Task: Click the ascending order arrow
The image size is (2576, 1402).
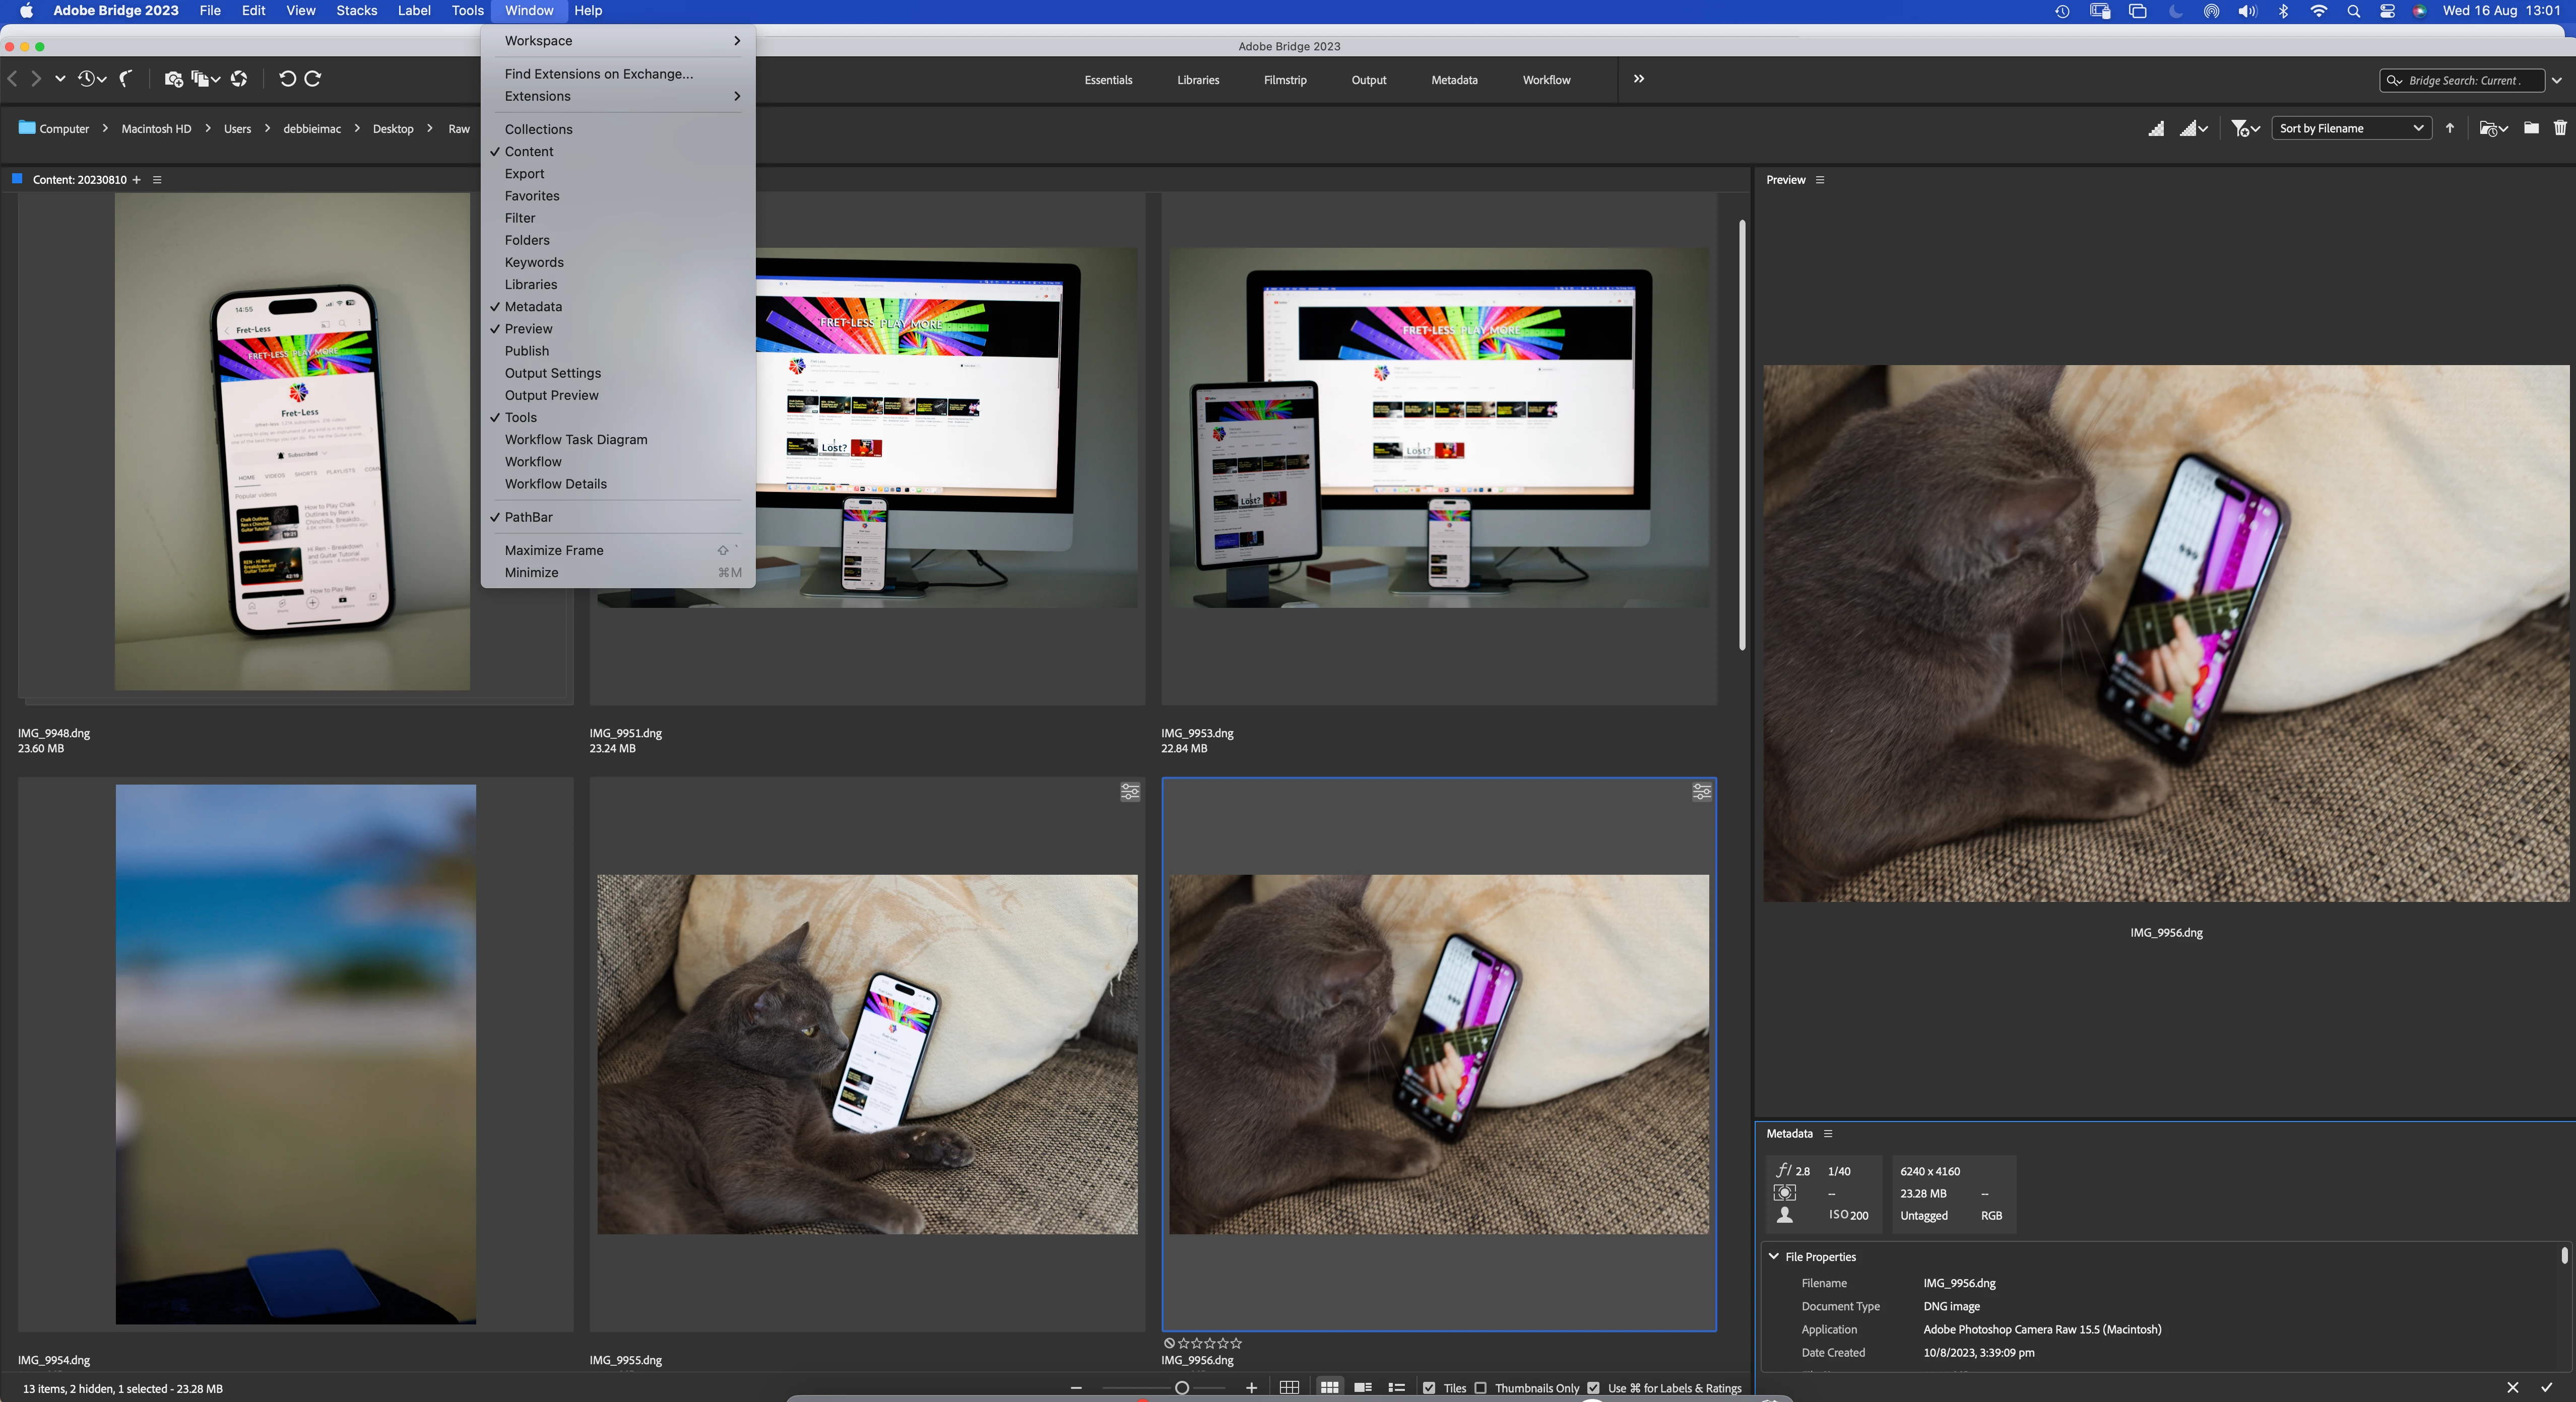Action: (2449, 128)
